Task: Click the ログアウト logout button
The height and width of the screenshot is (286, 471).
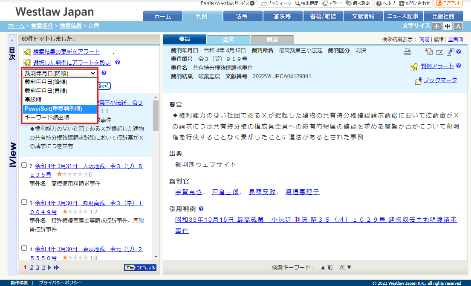Action: tap(448, 3)
